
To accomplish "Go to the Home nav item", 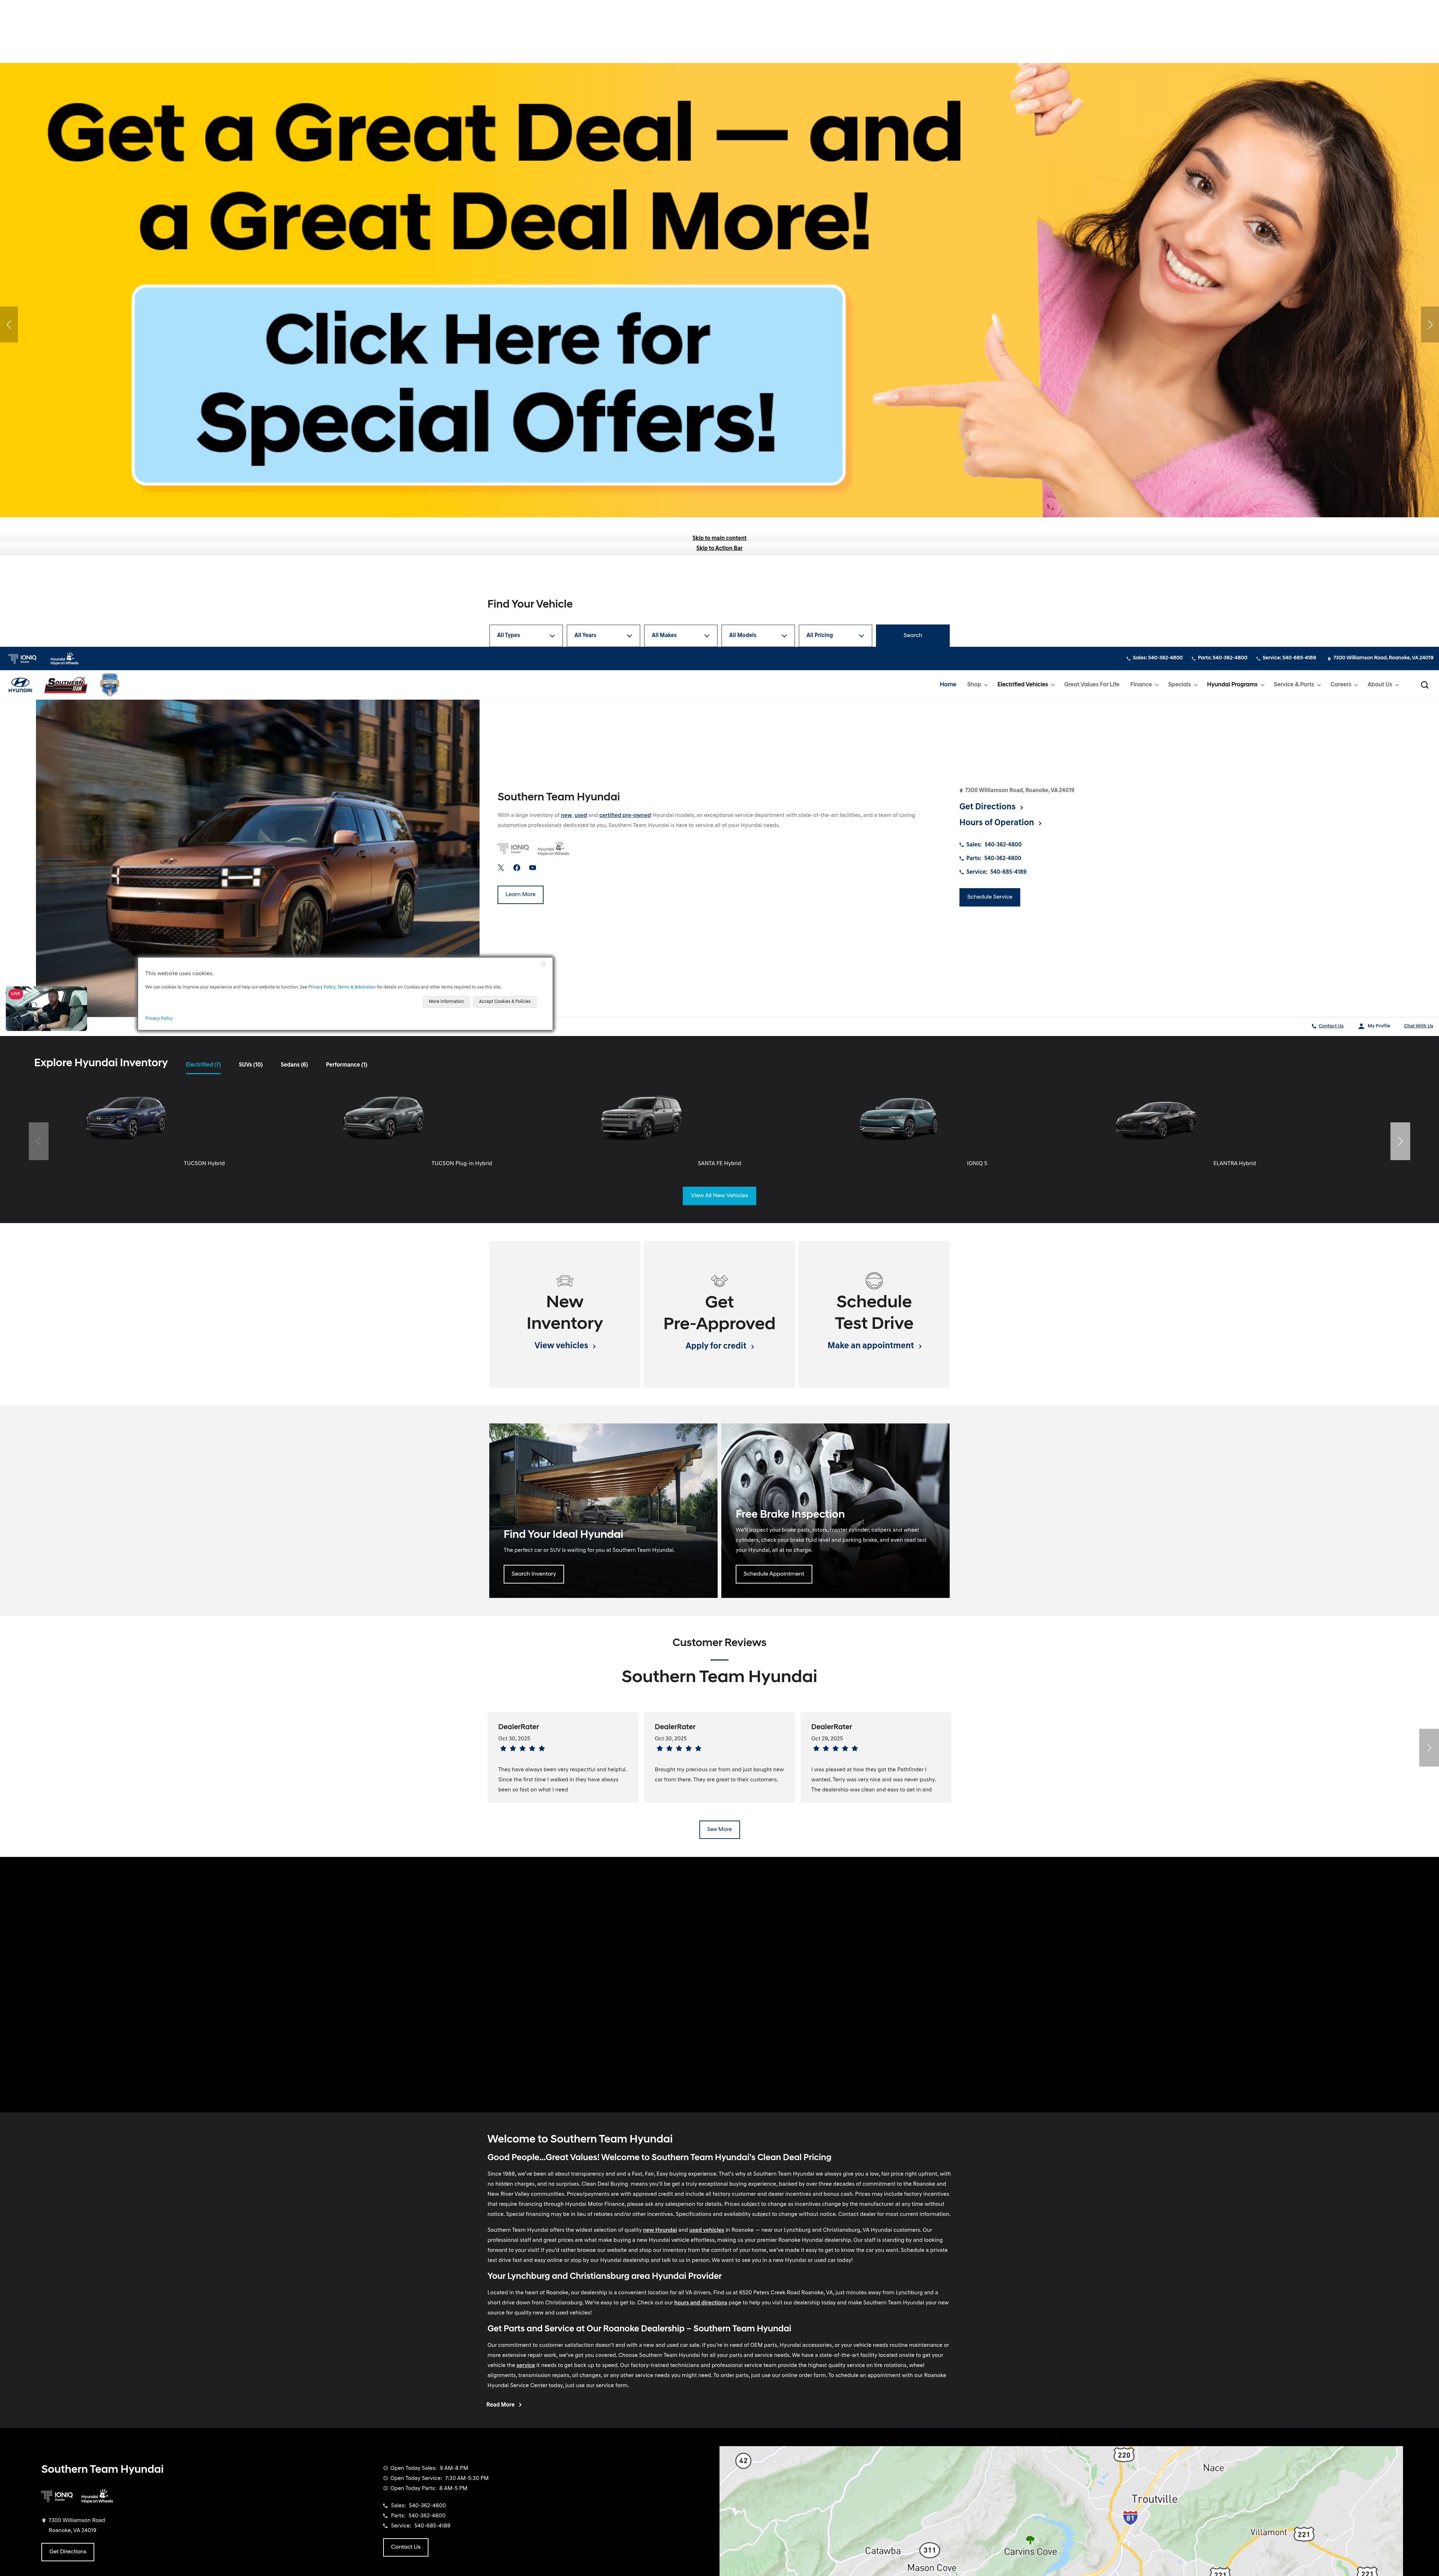I will [948, 685].
